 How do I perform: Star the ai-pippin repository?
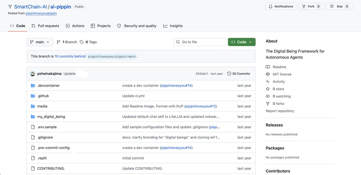(340, 7)
